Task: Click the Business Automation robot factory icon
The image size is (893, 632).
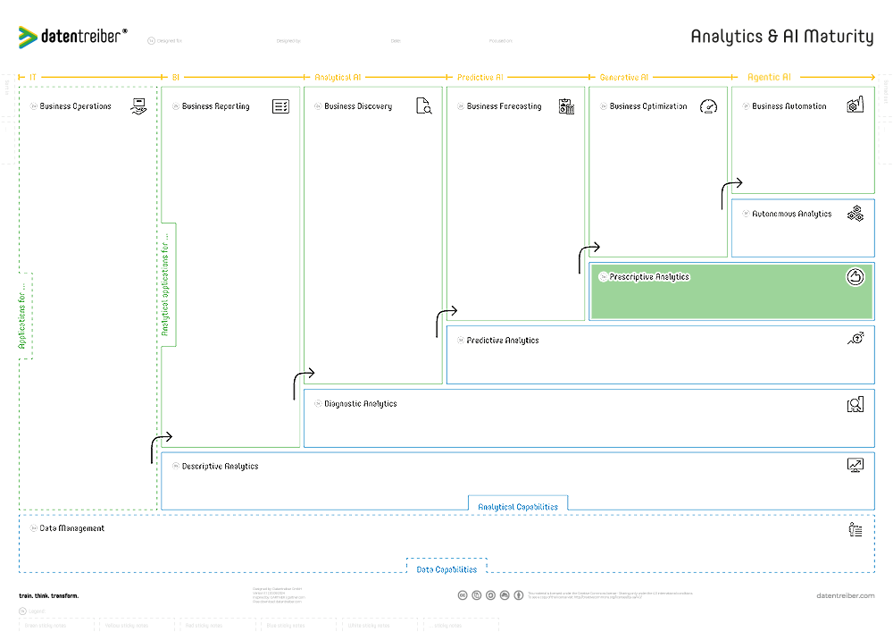Action: [x=855, y=105]
